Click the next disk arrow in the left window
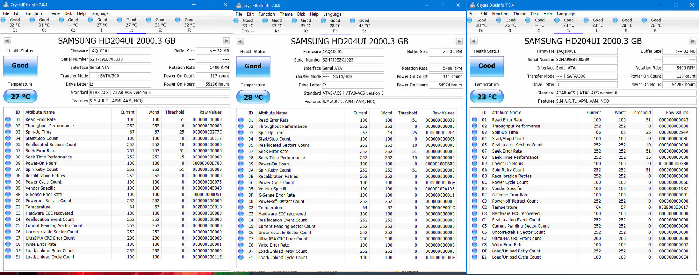The width and height of the screenshot is (699, 275). tap(226, 41)
